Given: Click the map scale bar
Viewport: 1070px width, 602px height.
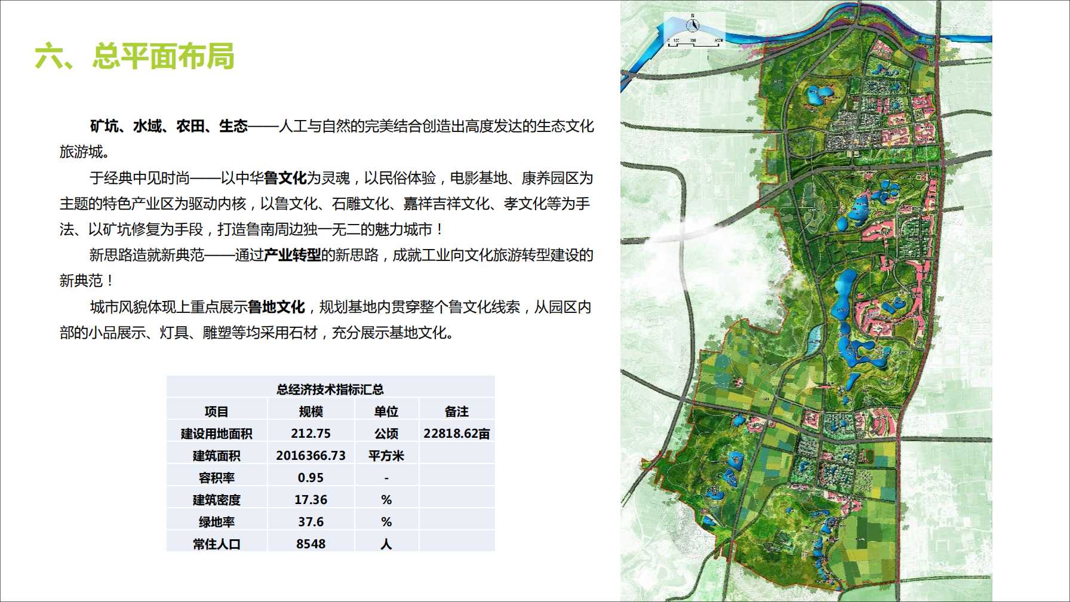Looking at the screenshot, I should (x=694, y=44).
